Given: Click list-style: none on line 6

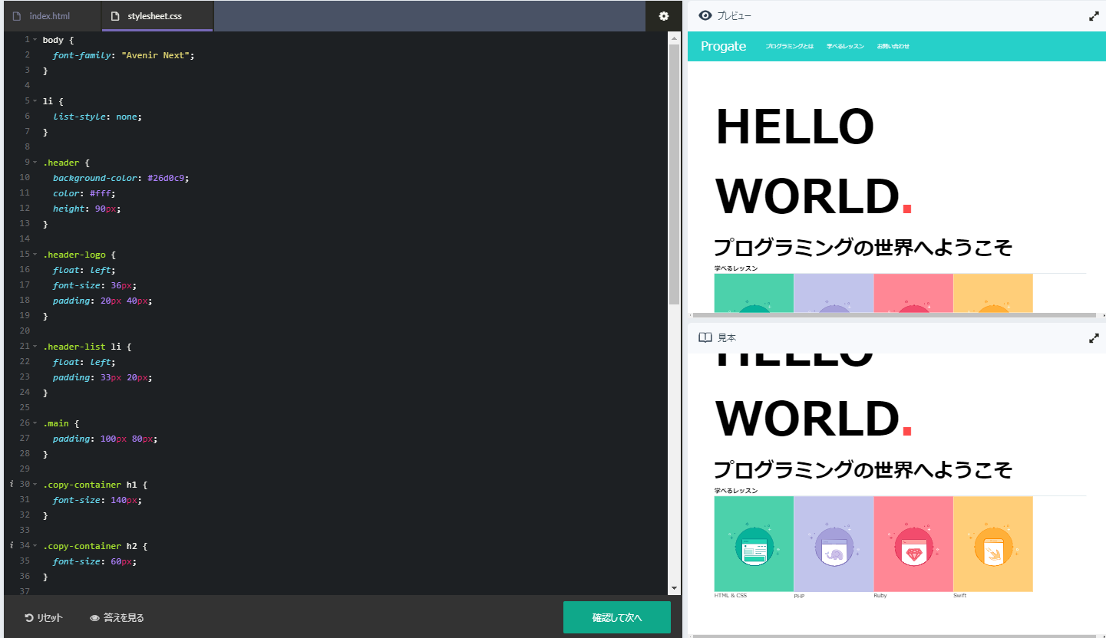Looking at the screenshot, I should 97,116.
